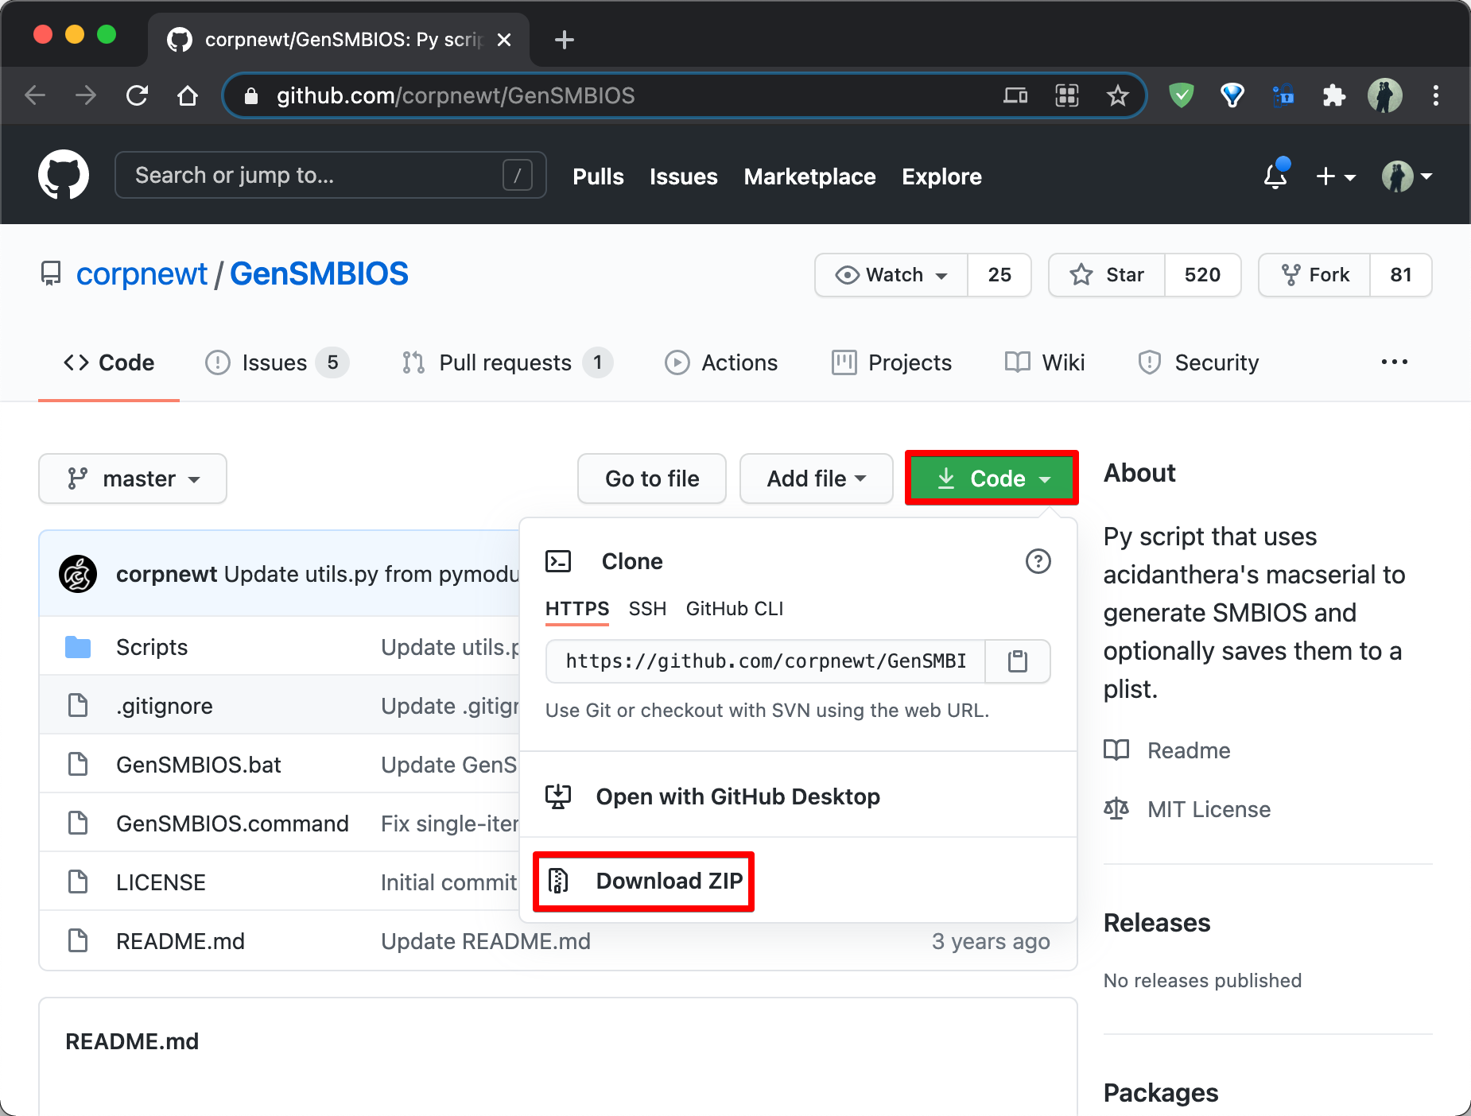This screenshot has width=1471, height=1116.
Task: Select the HTTPS clone option
Action: [x=577, y=609]
